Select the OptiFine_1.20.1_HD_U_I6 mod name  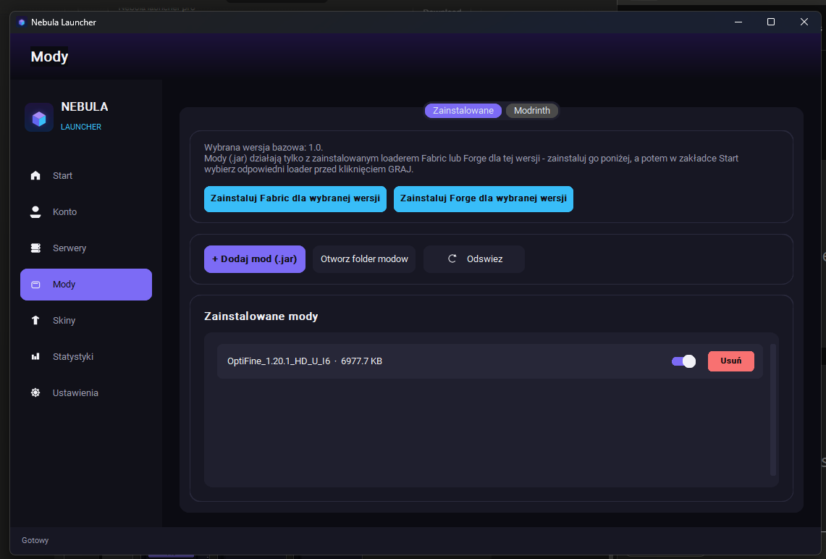pos(279,361)
